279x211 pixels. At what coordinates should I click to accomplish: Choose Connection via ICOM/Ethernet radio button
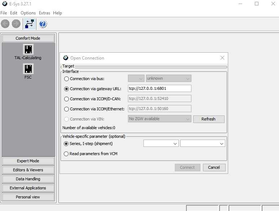pyautogui.click(x=66, y=109)
